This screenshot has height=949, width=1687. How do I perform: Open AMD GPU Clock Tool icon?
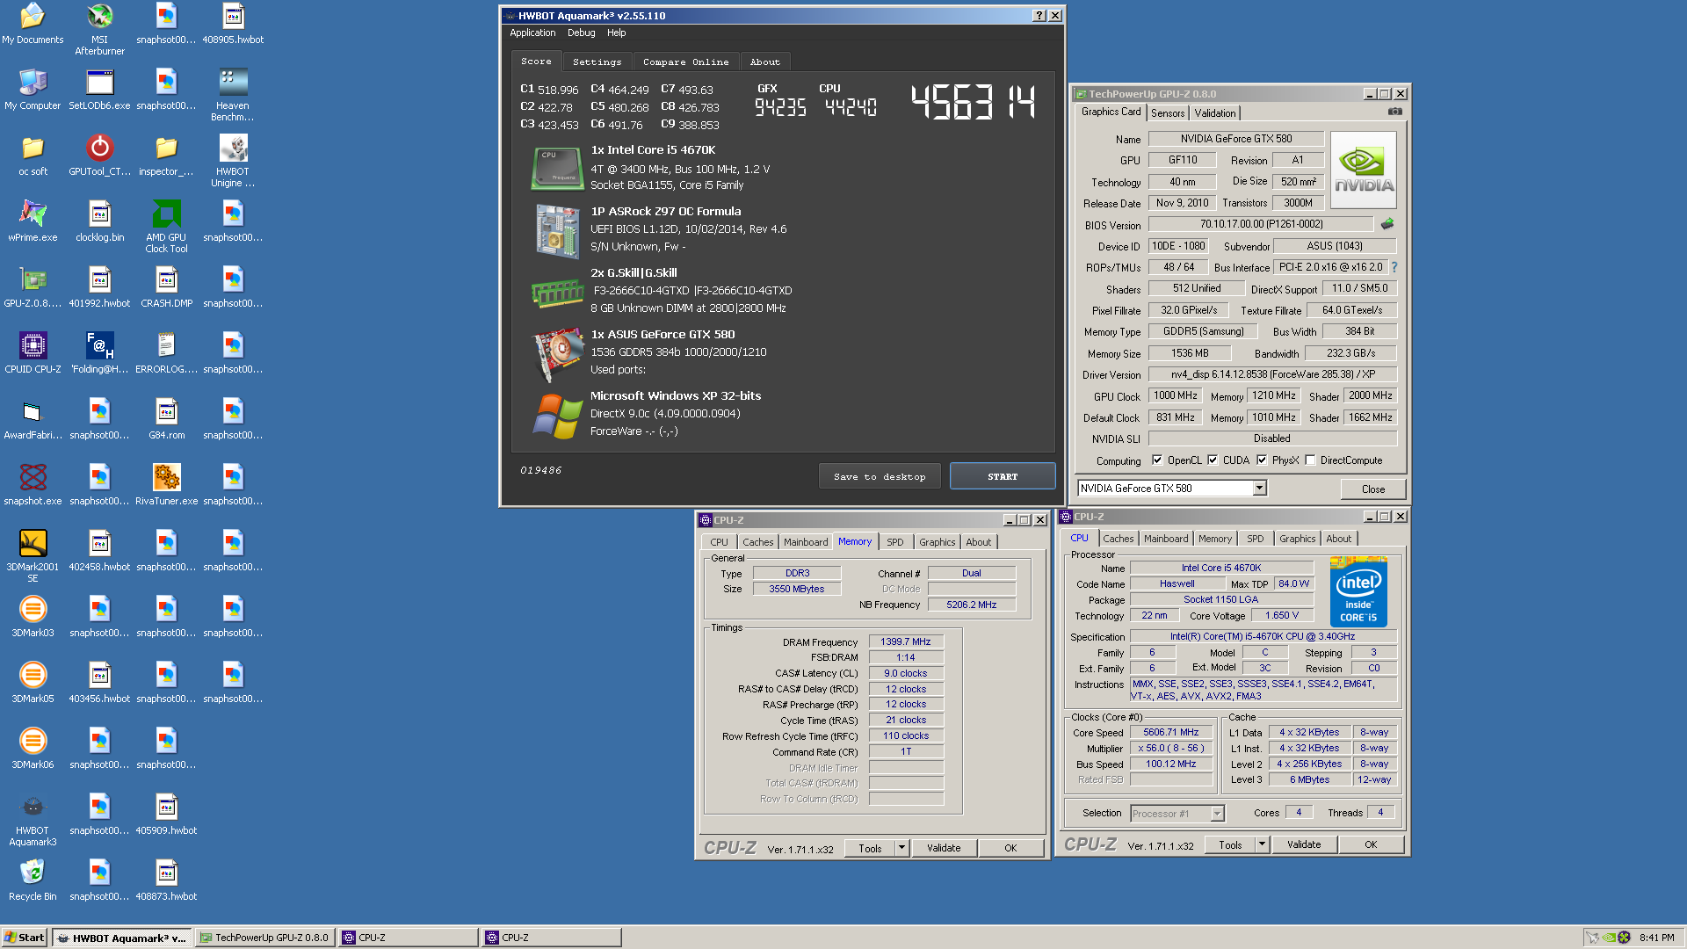166,227
